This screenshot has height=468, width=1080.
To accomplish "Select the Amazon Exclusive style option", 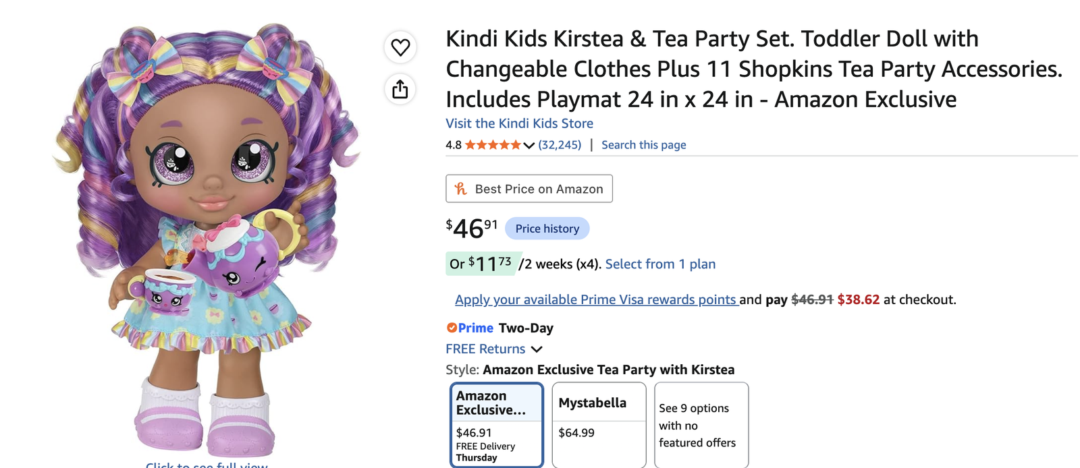I will click(497, 425).
